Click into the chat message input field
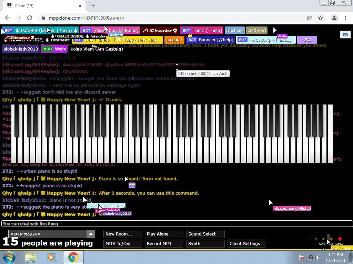Screen dimensions: 353x264 tap(177, 223)
